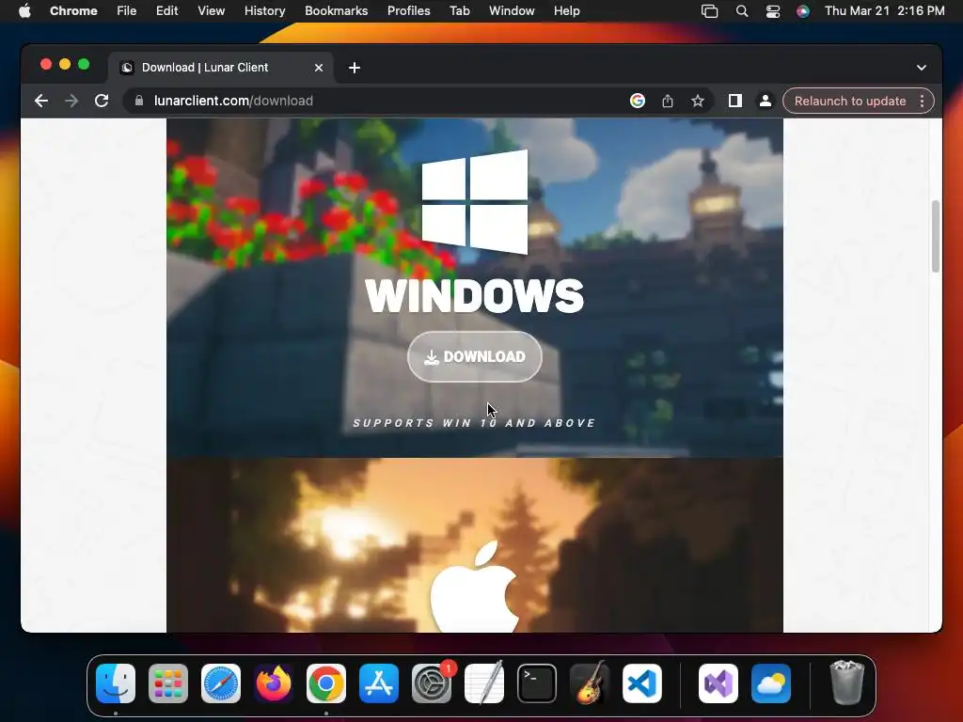Select the Download | Lunar Client tab
Viewport: 963px width, 722px height.
coord(221,68)
